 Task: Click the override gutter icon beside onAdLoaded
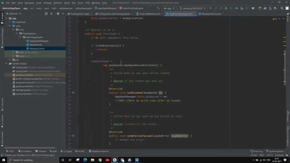pos(73,92)
